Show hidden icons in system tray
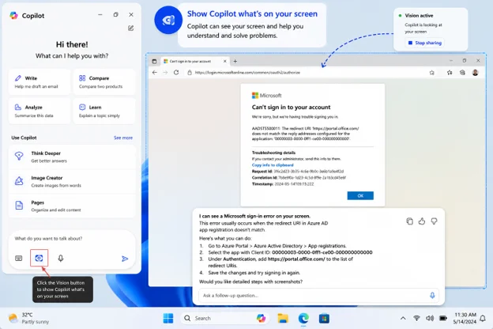Viewport: 493px width, 329px height. (x=403, y=318)
